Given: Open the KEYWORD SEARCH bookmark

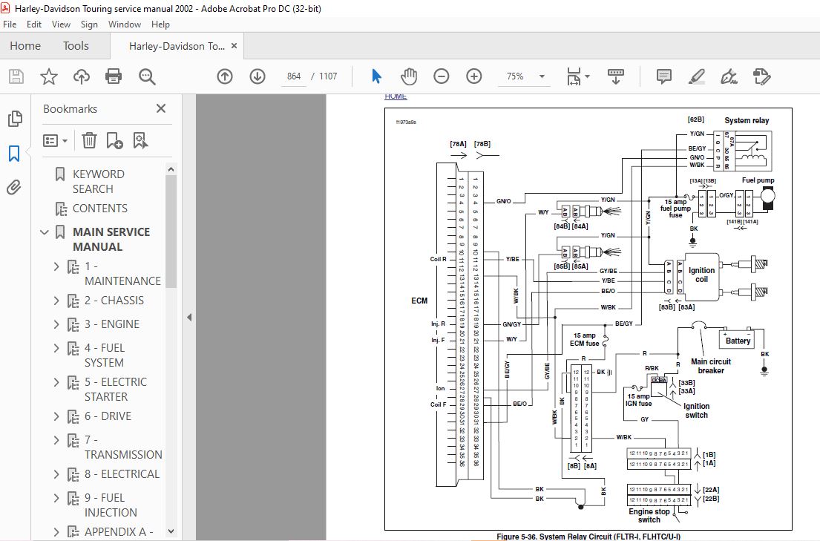Looking at the screenshot, I should pos(98,181).
